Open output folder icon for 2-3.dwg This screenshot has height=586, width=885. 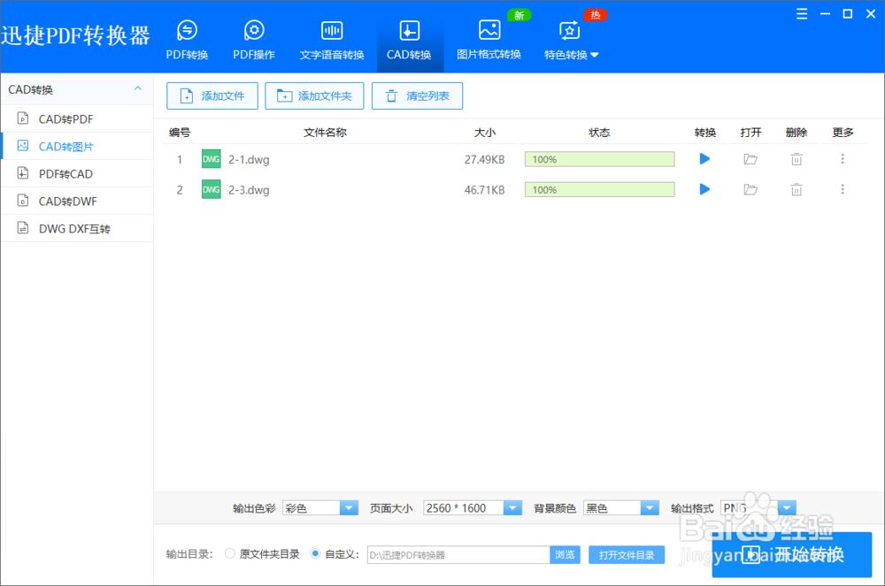[750, 190]
